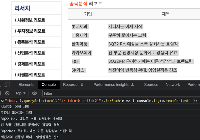Open report 세전이익 변동성 확대. 영업실적은 견조
This screenshot has height=140, width=200.
[143, 70]
